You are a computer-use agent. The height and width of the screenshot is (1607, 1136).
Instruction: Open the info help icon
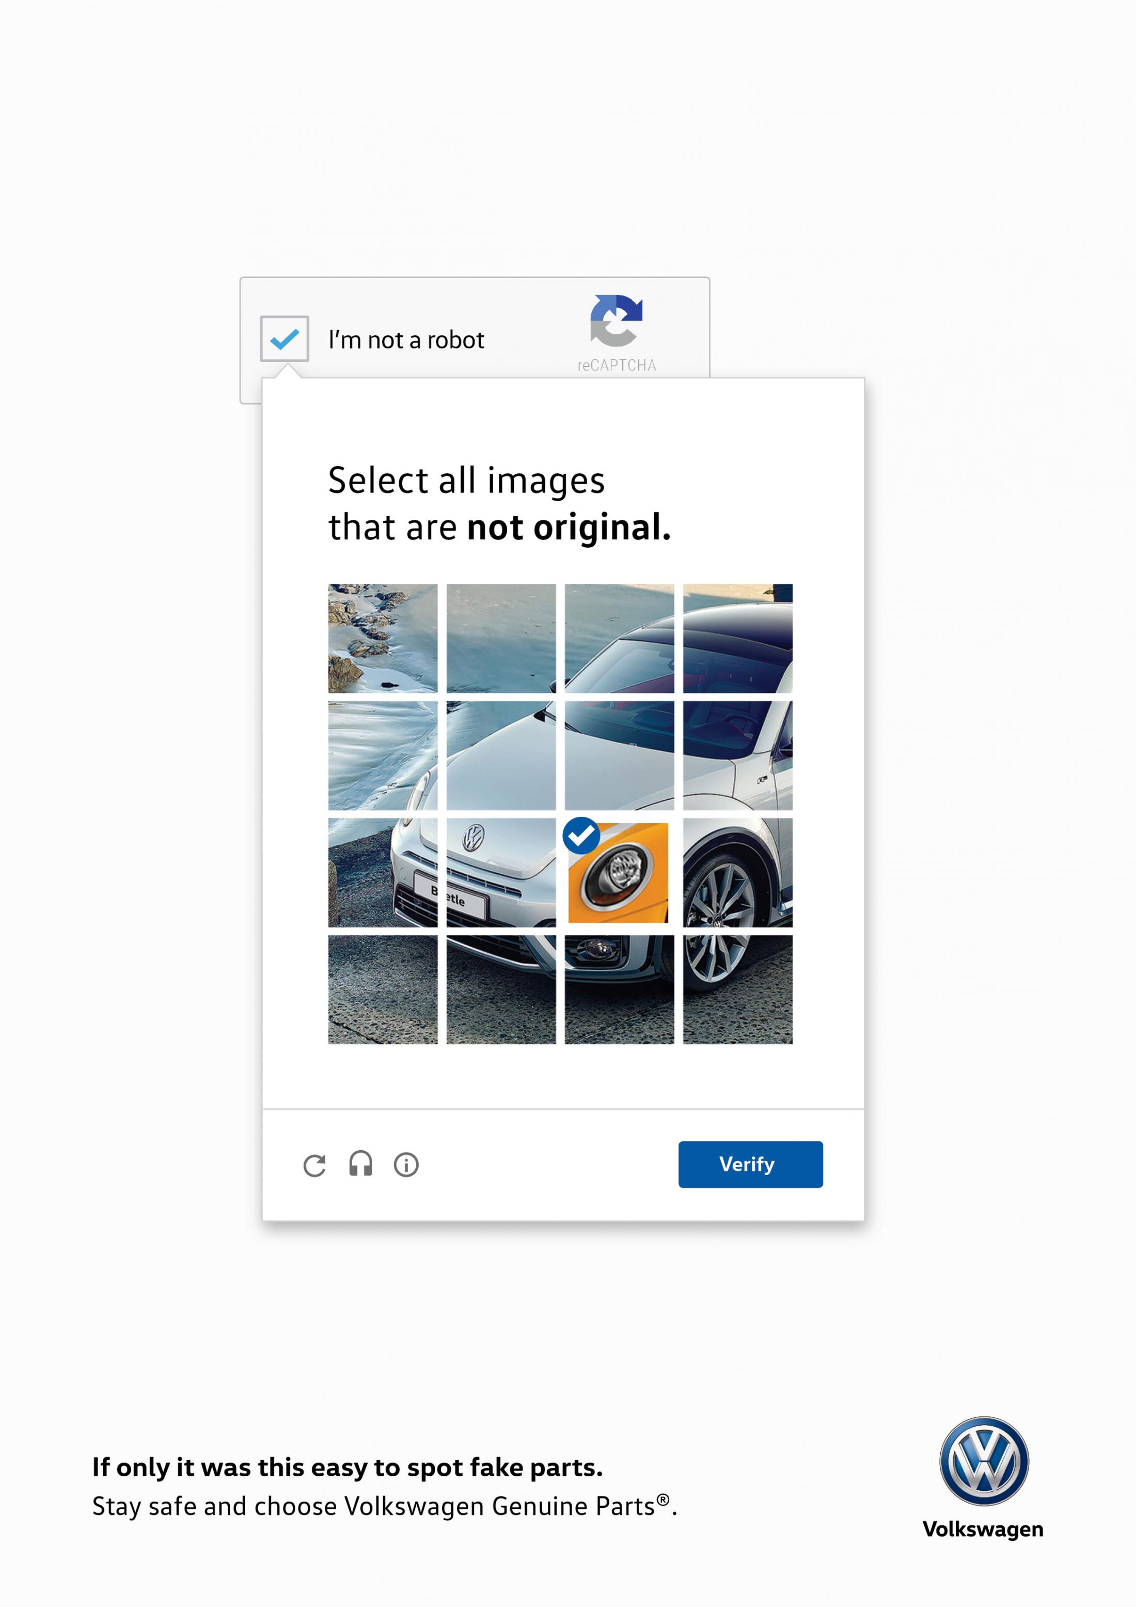tap(406, 1165)
